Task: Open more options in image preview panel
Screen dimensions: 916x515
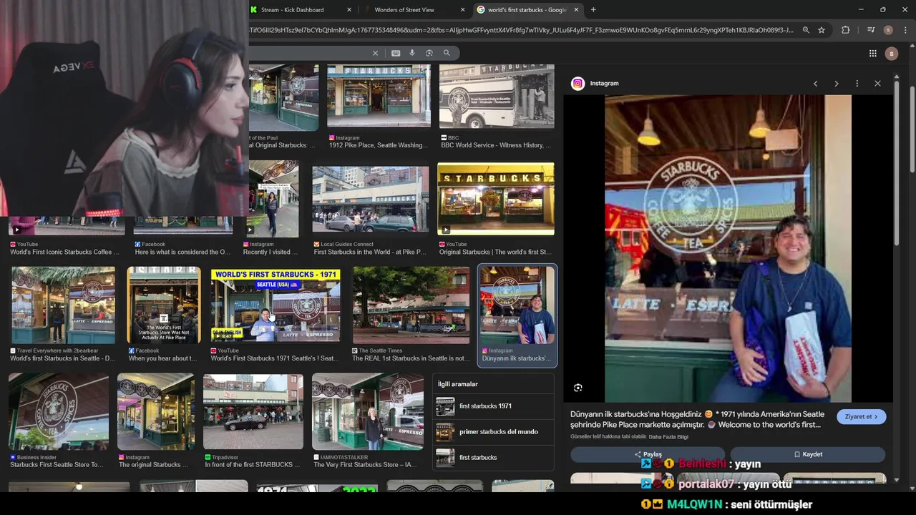Action: click(x=857, y=84)
